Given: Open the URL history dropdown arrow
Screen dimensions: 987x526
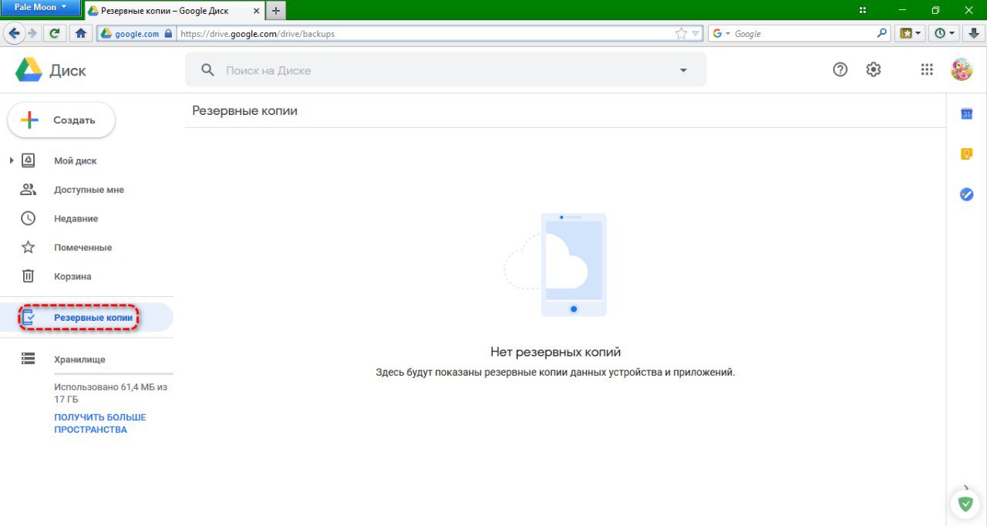Looking at the screenshot, I should [x=696, y=34].
